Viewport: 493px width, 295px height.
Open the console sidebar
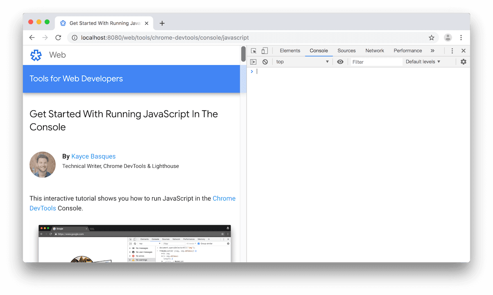(253, 61)
